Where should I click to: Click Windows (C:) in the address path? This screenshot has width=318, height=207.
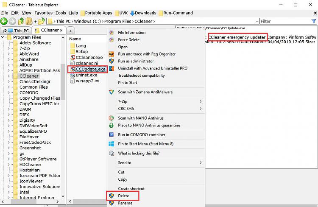coord(87,21)
